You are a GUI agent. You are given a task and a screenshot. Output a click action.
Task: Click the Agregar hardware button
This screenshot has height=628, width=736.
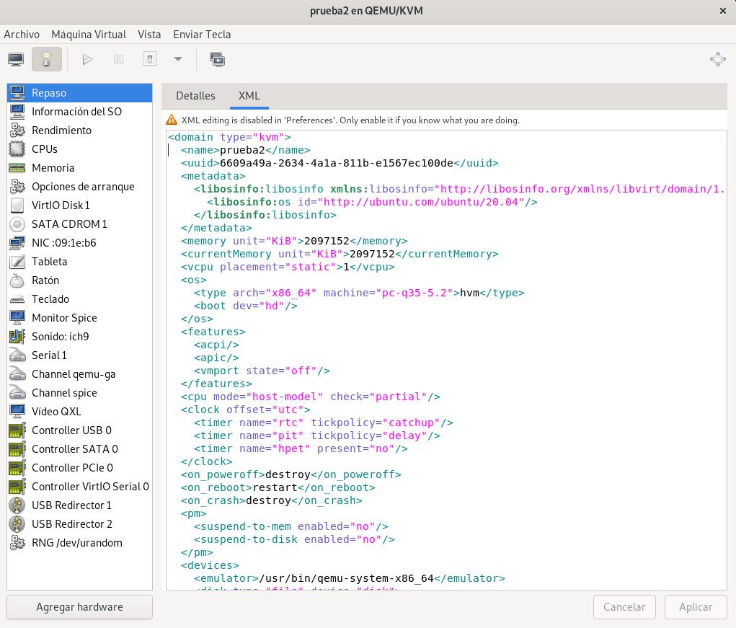click(80, 607)
